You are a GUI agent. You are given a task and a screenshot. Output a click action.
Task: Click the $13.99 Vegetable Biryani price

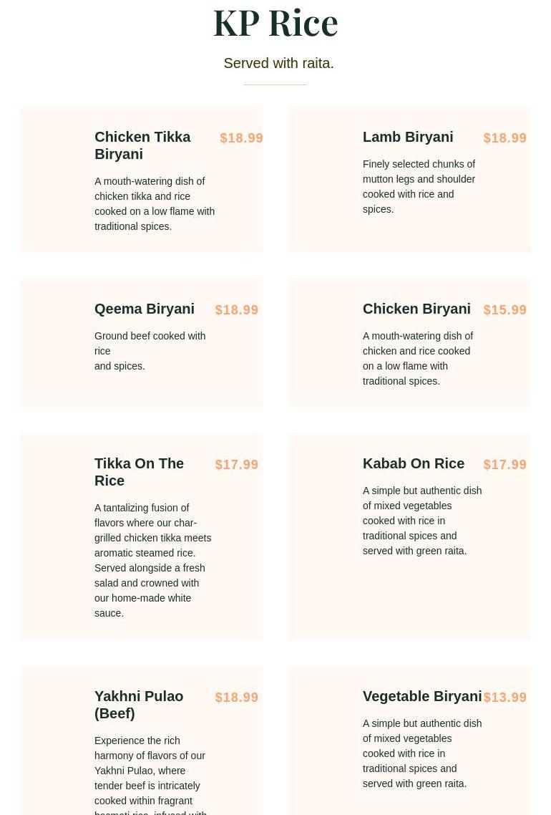pyautogui.click(x=505, y=698)
